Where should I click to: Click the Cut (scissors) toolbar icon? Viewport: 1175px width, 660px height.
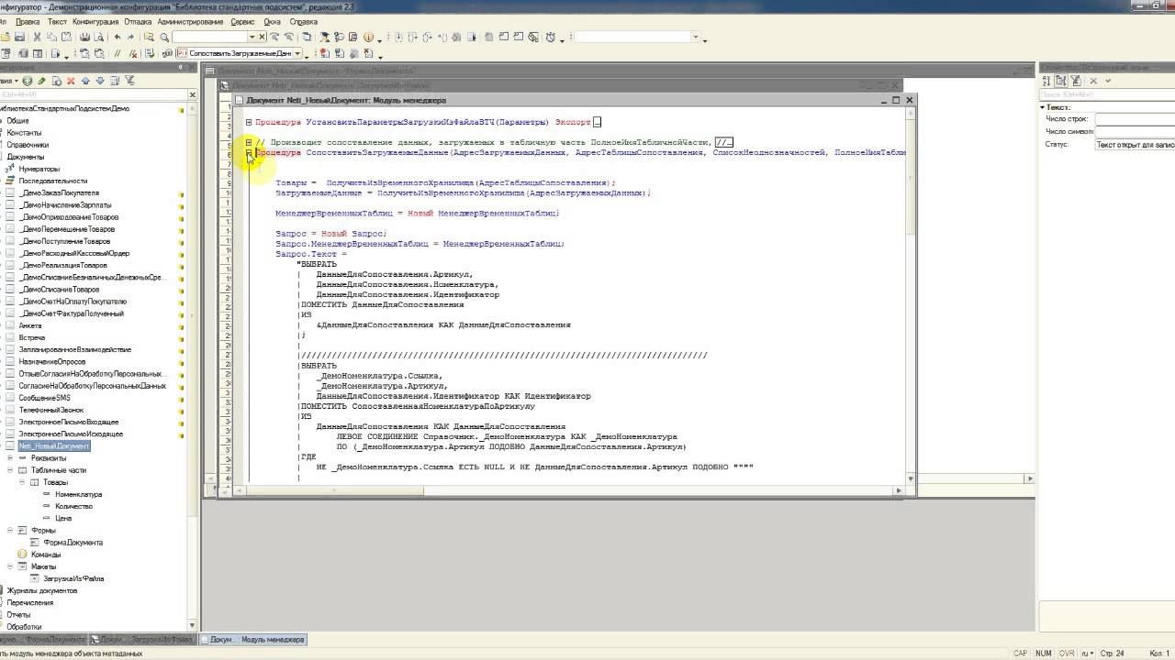click(x=38, y=38)
